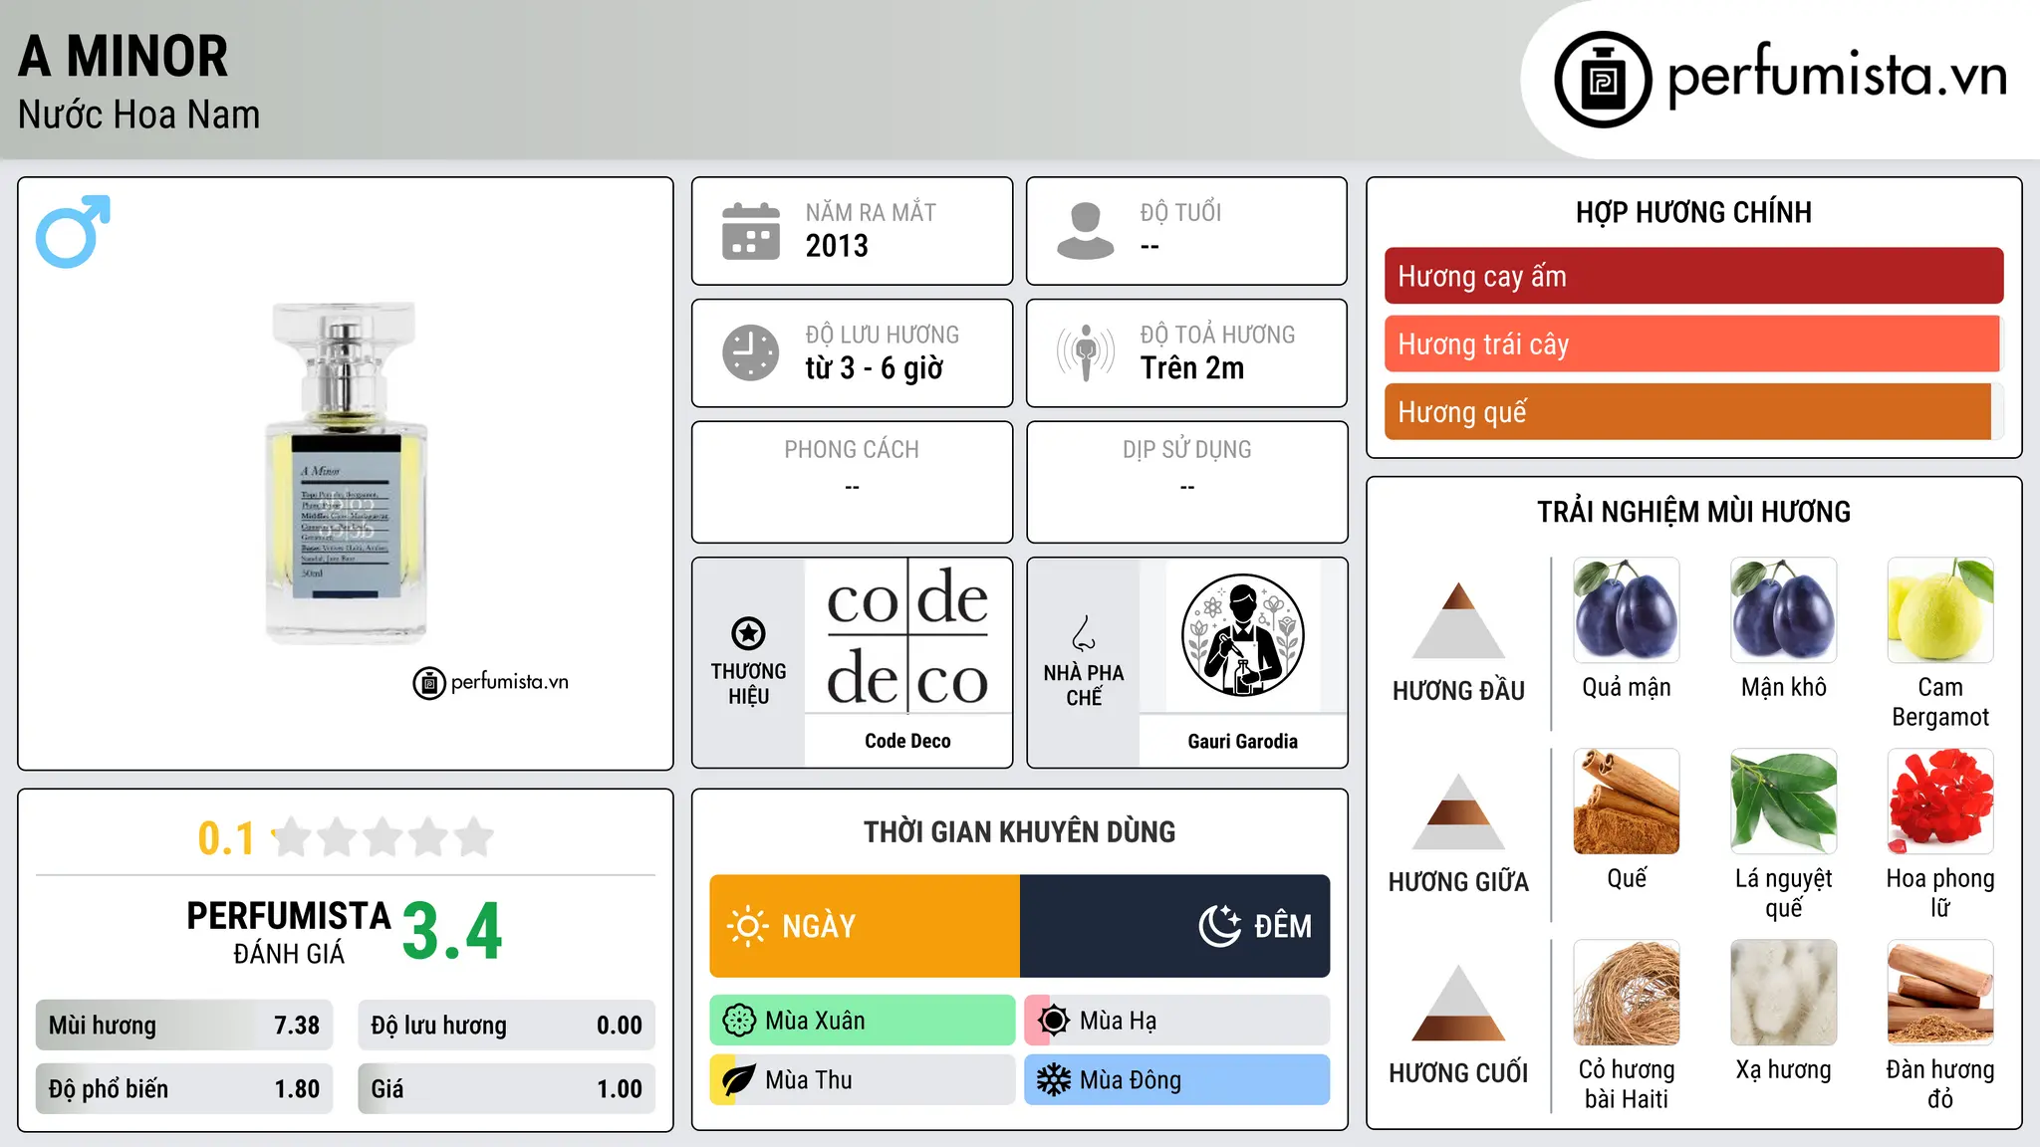Click the Hương đầu pyramid icon

coord(1458,619)
